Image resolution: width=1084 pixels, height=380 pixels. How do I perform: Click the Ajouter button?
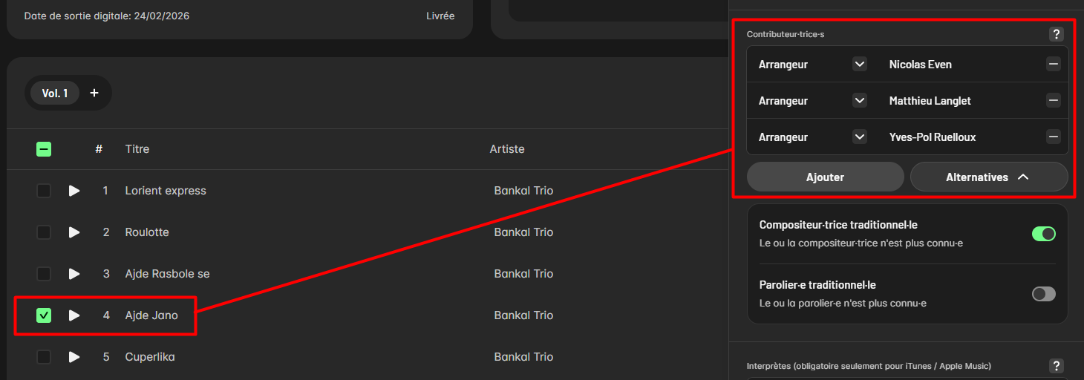pos(825,177)
